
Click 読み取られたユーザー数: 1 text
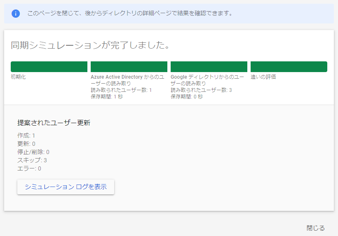click(x=121, y=90)
